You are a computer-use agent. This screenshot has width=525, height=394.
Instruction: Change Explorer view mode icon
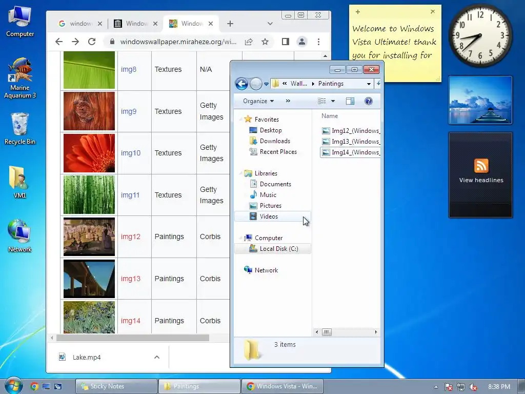322,101
